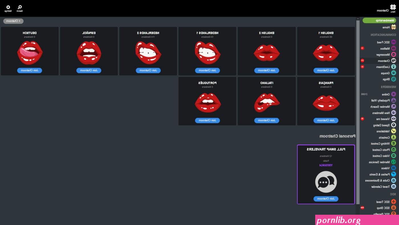Click the Personal Chatroom heading
This screenshot has height=225, width=399.
(337, 136)
